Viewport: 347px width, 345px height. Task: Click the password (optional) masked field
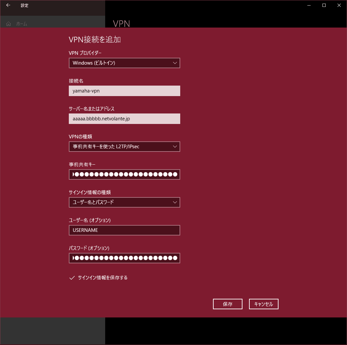[125, 258]
